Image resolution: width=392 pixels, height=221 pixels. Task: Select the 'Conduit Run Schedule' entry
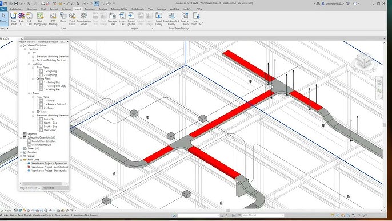43,141
